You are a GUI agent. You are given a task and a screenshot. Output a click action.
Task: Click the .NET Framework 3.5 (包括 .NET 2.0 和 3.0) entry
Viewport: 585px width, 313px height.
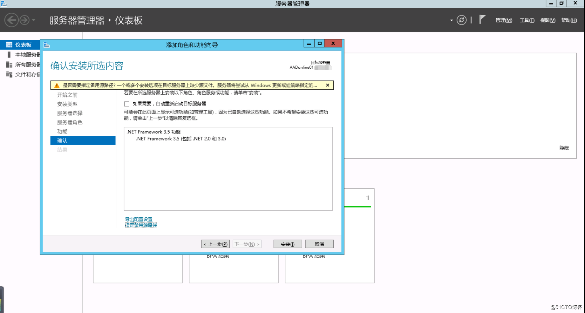[181, 139]
